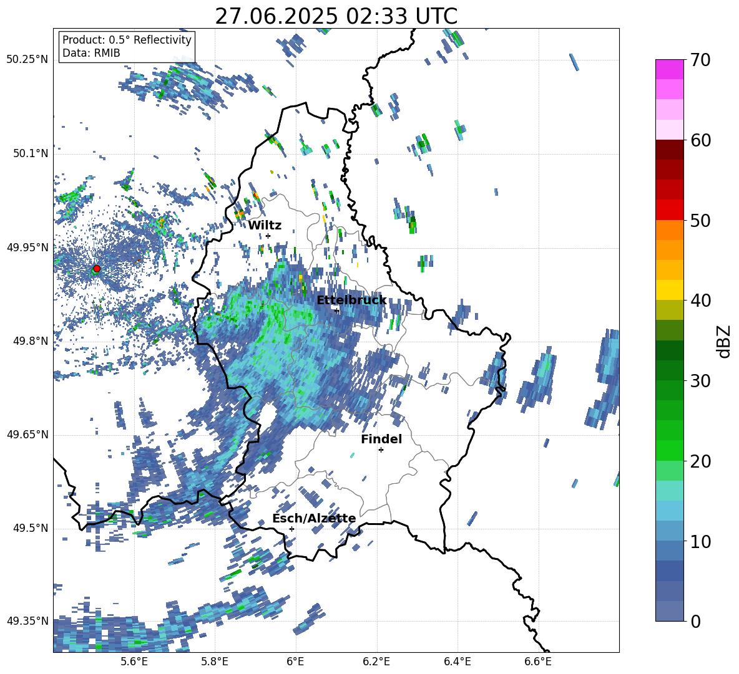Click the 5.6°E longitude label
This screenshot has width=739, height=674.
click(134, 662)
